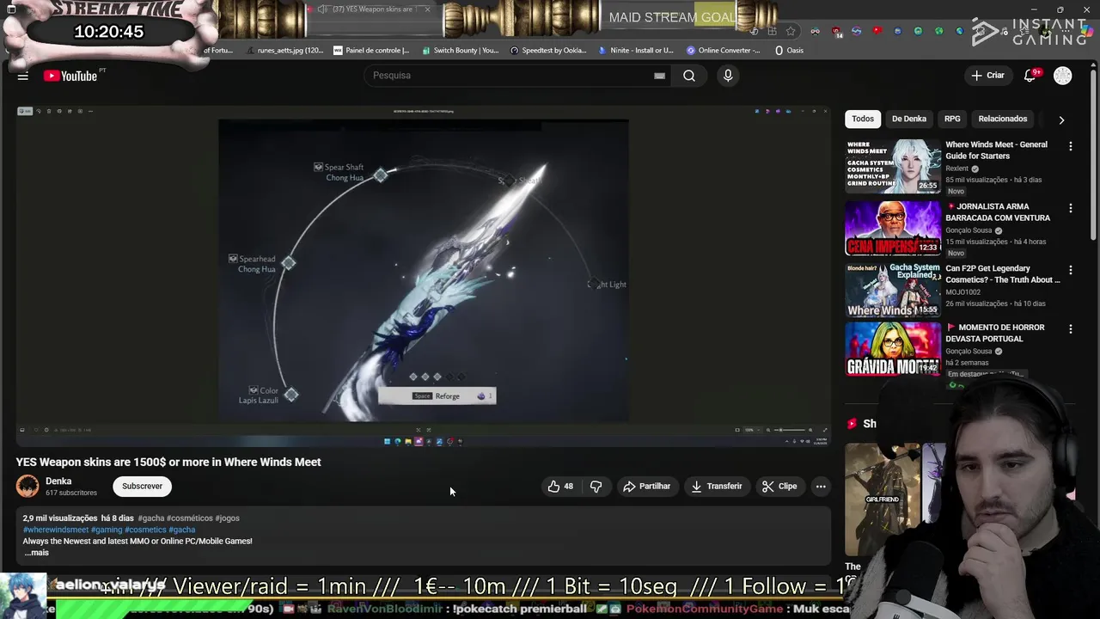
Task: Click the search magnifier button
Action: 689,76
